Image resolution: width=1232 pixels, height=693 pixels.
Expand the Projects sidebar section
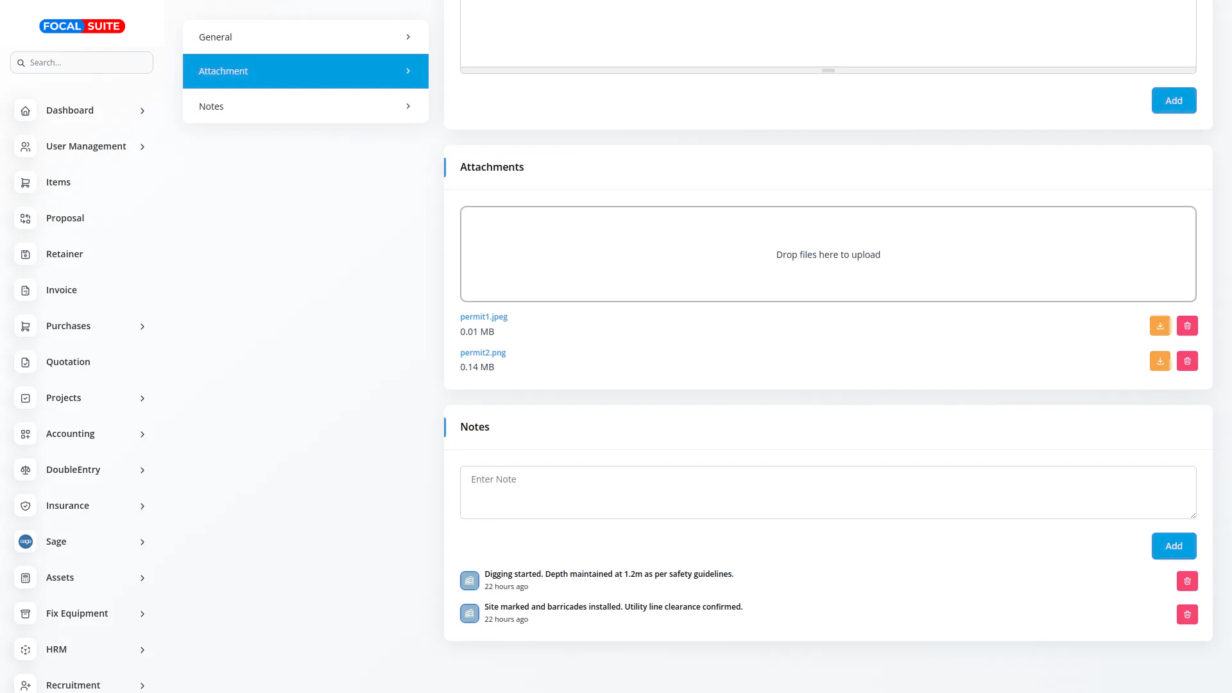point(142,398)
